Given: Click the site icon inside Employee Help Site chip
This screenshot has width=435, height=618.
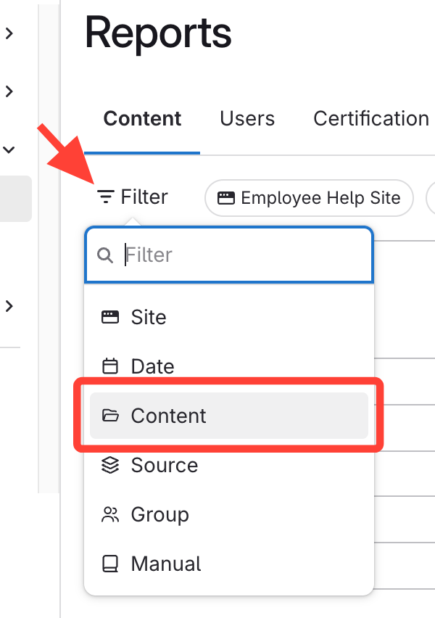Looking at the screenshot, I should click(x=226, y=198).
